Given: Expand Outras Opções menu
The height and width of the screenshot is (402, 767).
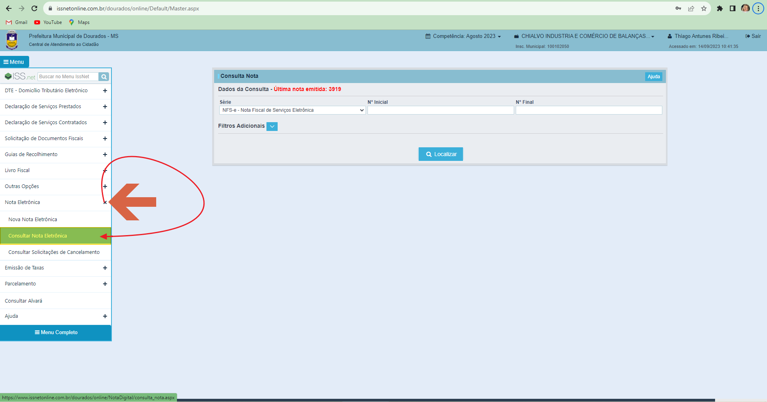Looking at the screenshot, I should 56,186.
